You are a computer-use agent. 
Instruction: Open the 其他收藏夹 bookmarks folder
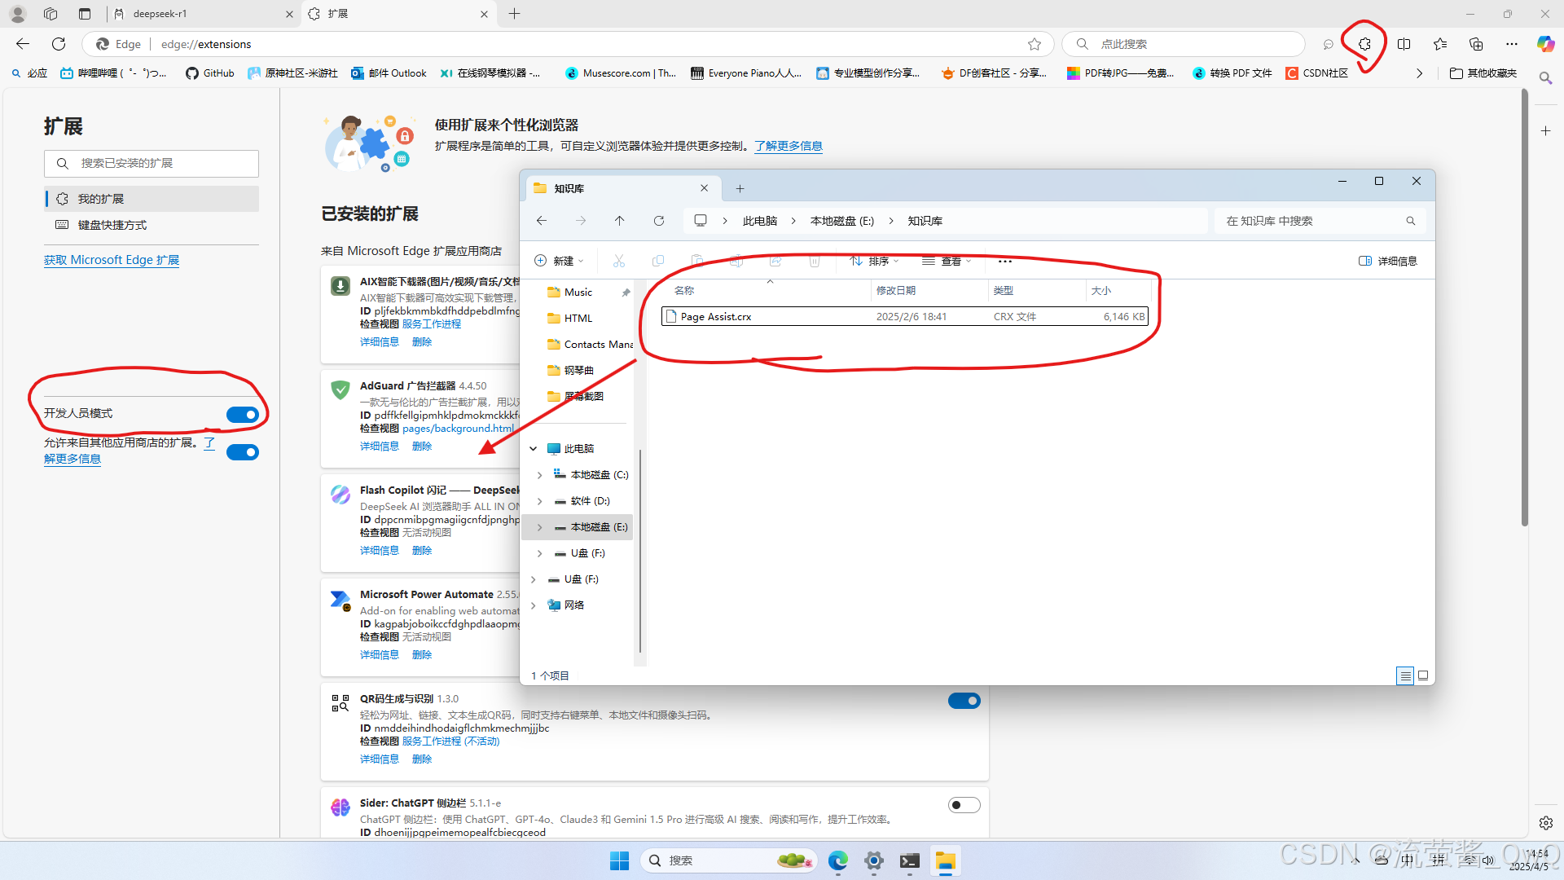(1483, 73)
